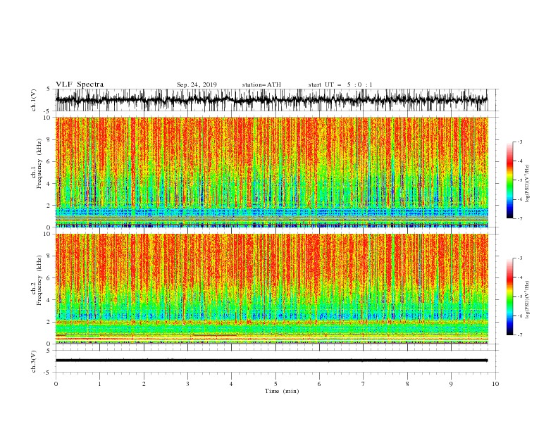The height and width of the screenshot is (431, 558).
Task: Click the '5' tick on ch.1(V) axis
Action: click(49, 89)
